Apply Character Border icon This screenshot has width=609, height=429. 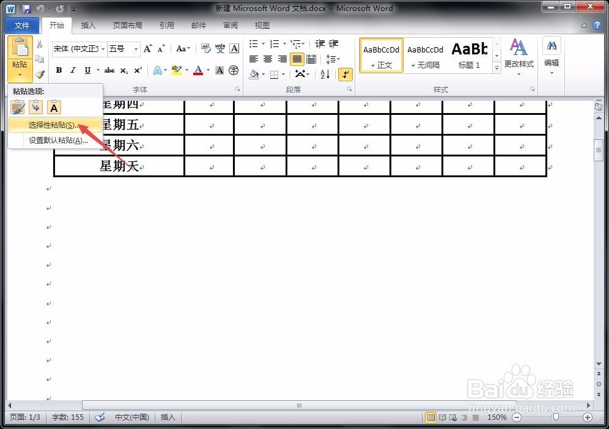(234, 48)
